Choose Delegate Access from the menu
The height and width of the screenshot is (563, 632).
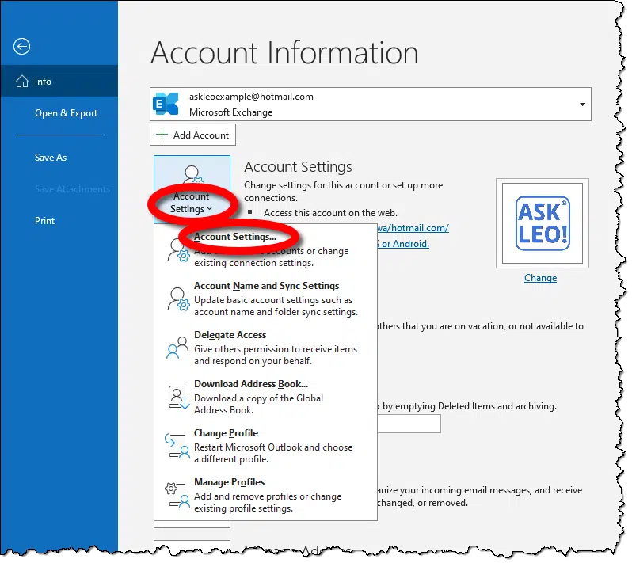pyautogui.click(x=265, y=348)
